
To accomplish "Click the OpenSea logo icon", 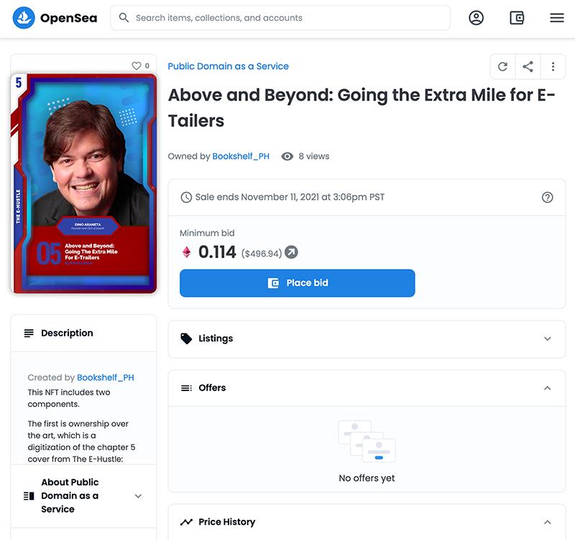I will 24,18.
